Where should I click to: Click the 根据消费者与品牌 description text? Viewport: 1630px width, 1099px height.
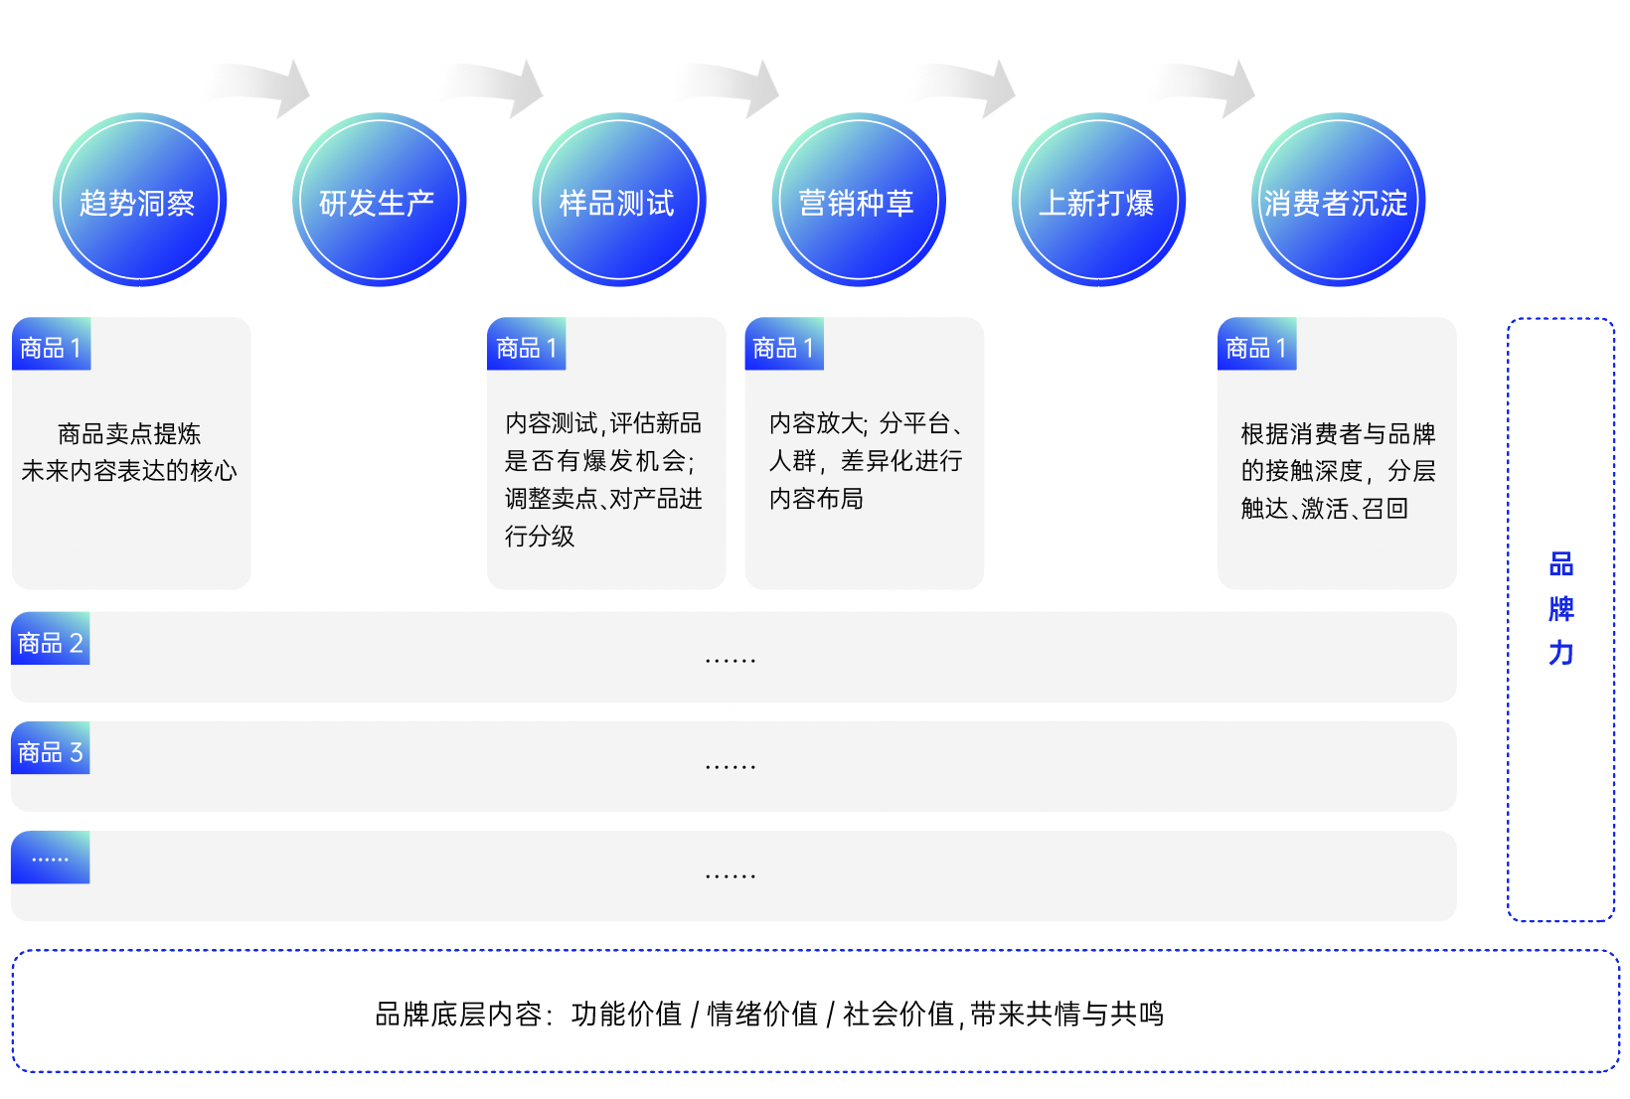pos(1338,471)
